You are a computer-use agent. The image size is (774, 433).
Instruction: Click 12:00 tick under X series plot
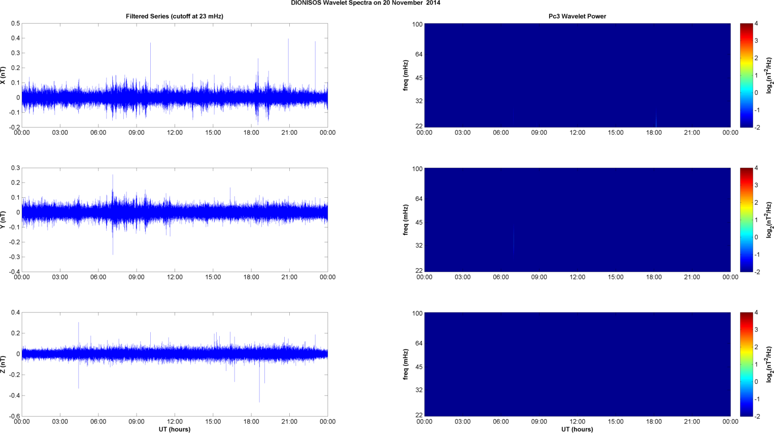pos(175,133)
